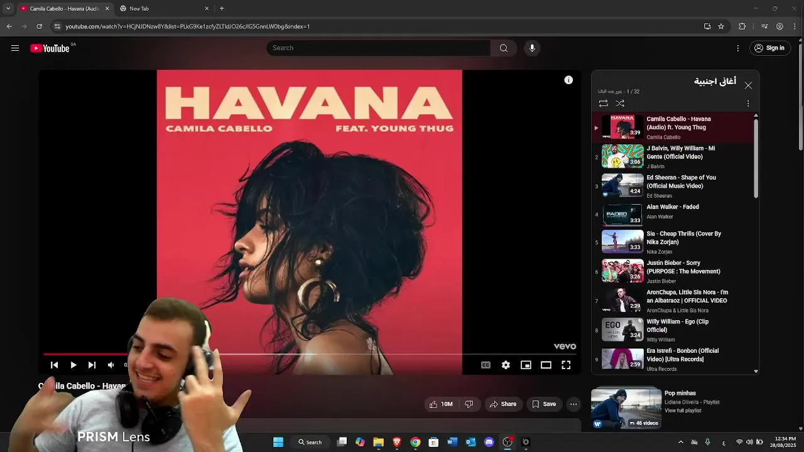
Task: Click the search magnifier button
Action: tap(504, 48)
